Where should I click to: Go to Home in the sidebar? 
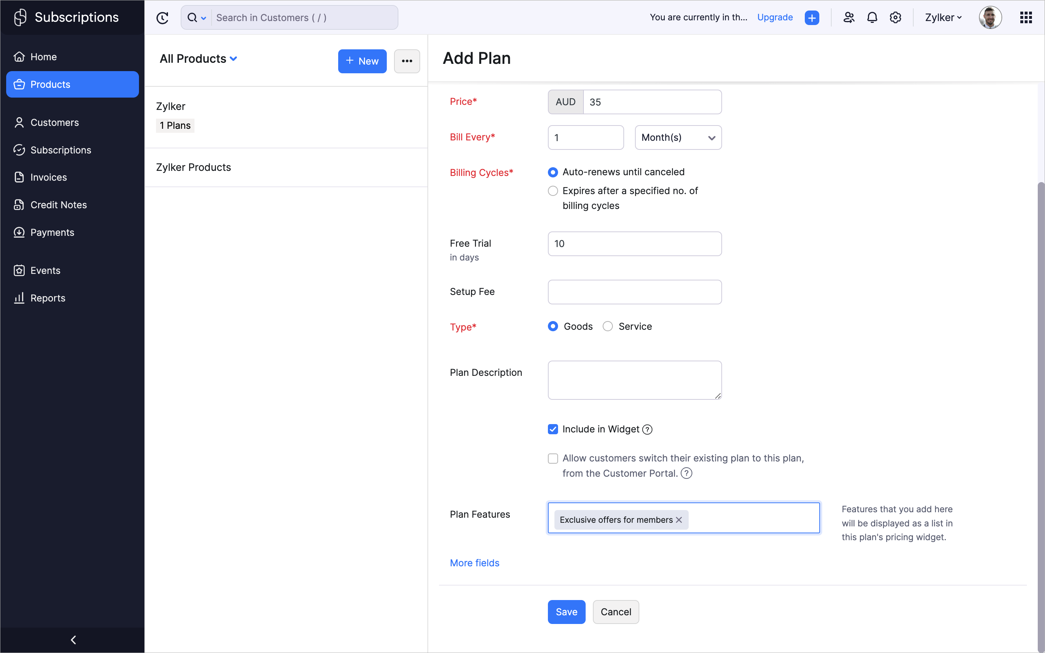tap(73, 57)
